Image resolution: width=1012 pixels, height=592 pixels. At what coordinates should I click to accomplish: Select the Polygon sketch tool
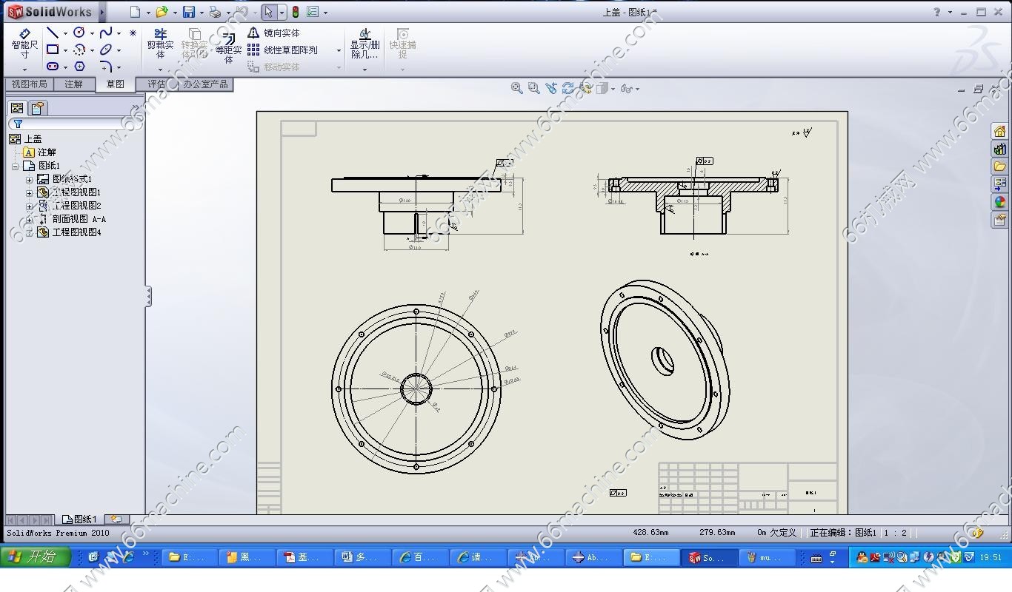(79, 67)
